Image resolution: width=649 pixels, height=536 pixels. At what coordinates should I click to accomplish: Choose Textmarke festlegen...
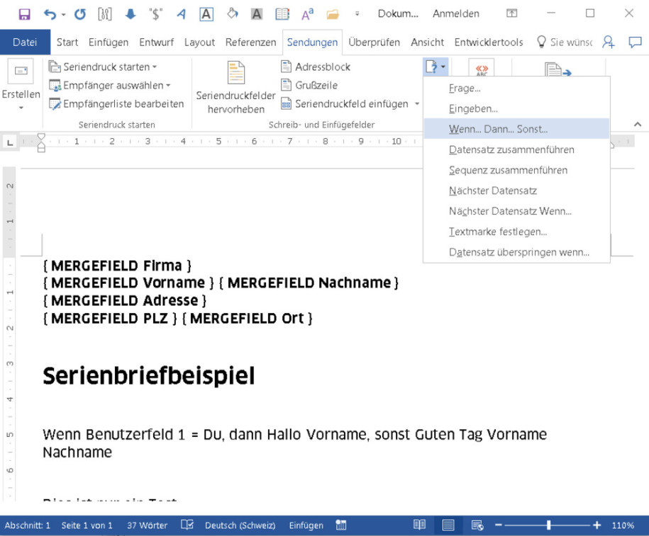point(516,232)
